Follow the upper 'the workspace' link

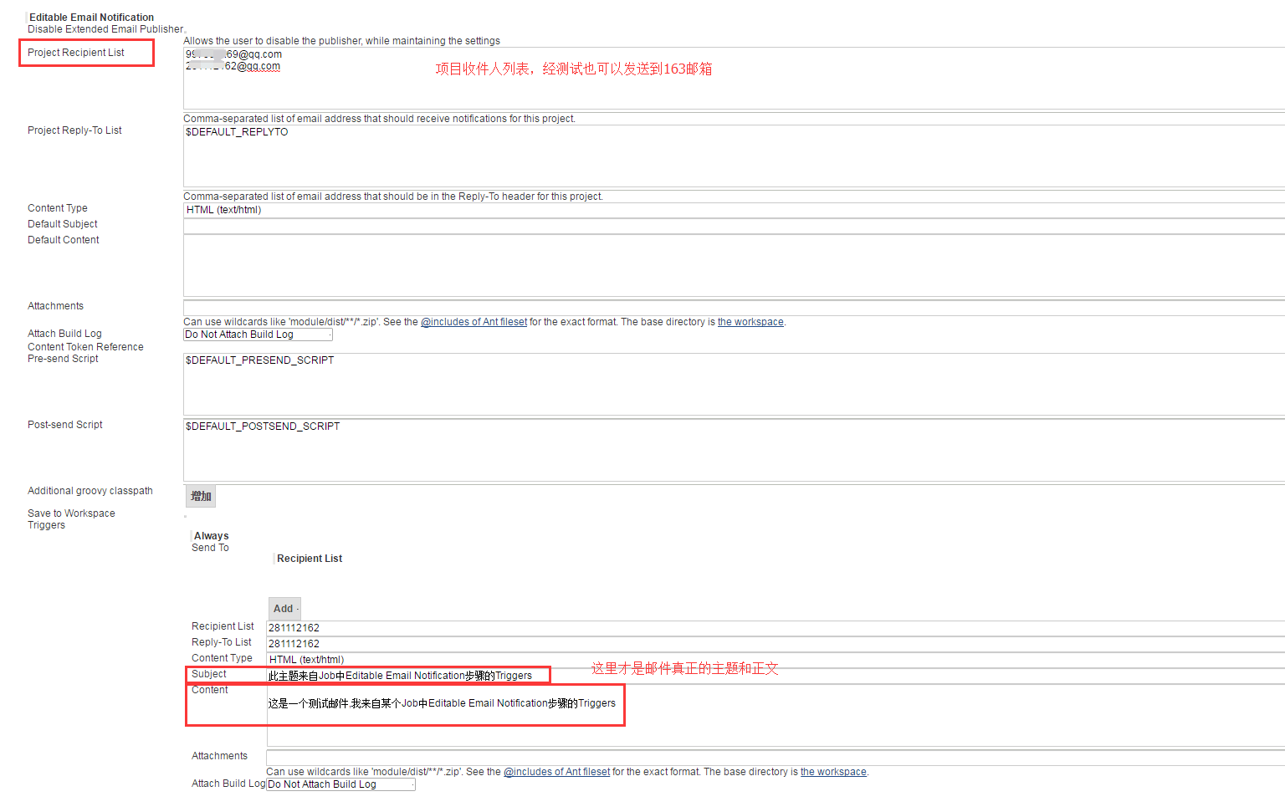750,322
